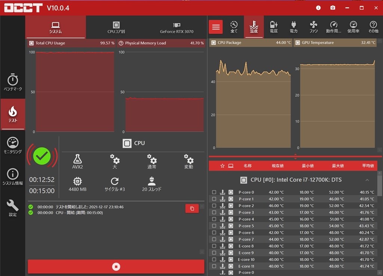This screenshot has height=276, width=383.
Task: Select the その他 other sensor tab
Action: pyautogui.click(x=373, y=27)
